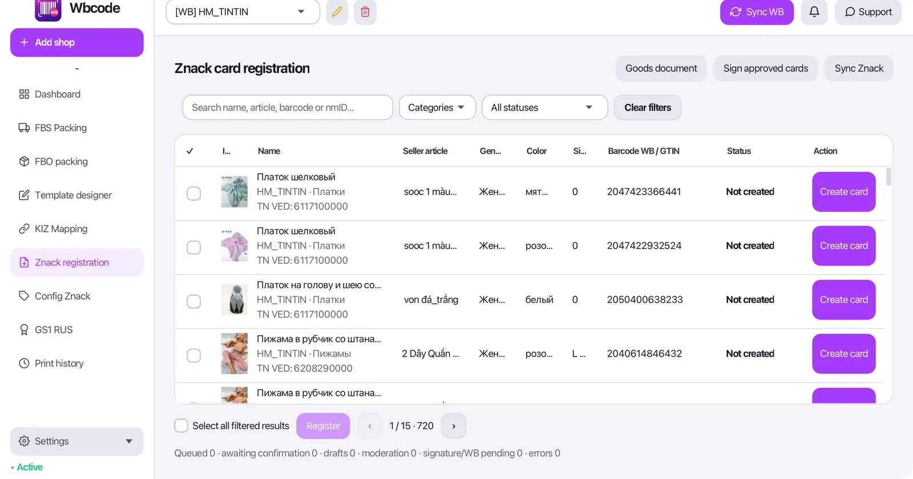Create card for barcode 2040614846432
The width and height of the screenshot is (913, 479).
[x=843, y=354]
